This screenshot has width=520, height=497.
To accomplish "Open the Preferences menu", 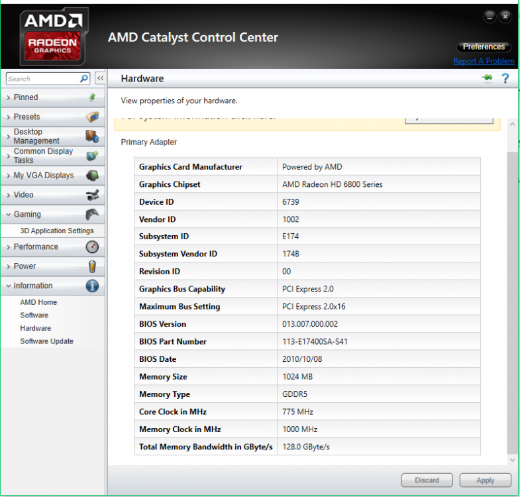I will pos(484,47).
